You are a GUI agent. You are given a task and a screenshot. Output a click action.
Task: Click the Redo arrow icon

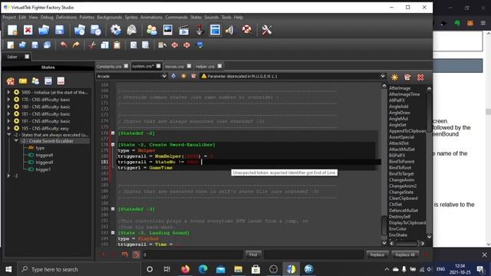coord(76,45)
